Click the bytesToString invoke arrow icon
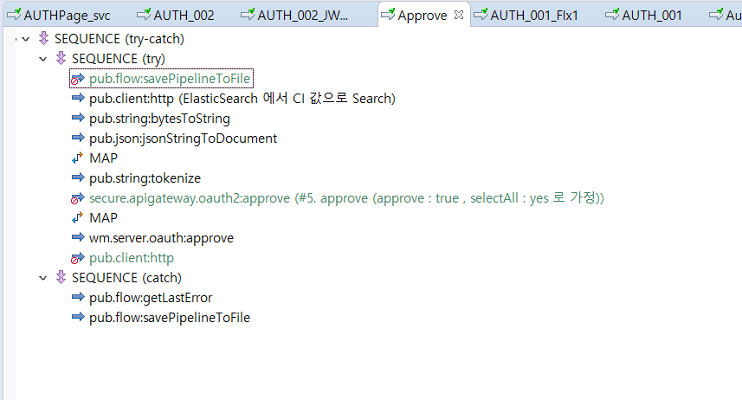Screen dimensions: 742x400 (78, 119)
